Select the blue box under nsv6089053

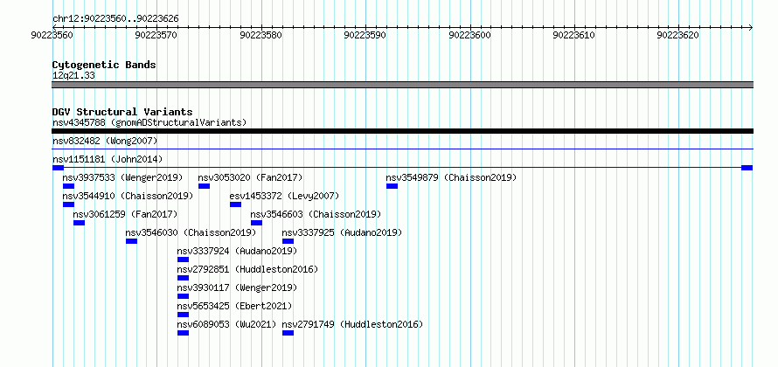(183, 333)
